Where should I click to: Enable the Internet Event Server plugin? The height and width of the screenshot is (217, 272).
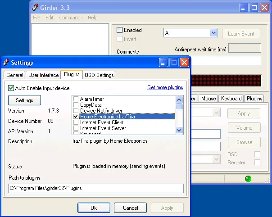[76, 128]
